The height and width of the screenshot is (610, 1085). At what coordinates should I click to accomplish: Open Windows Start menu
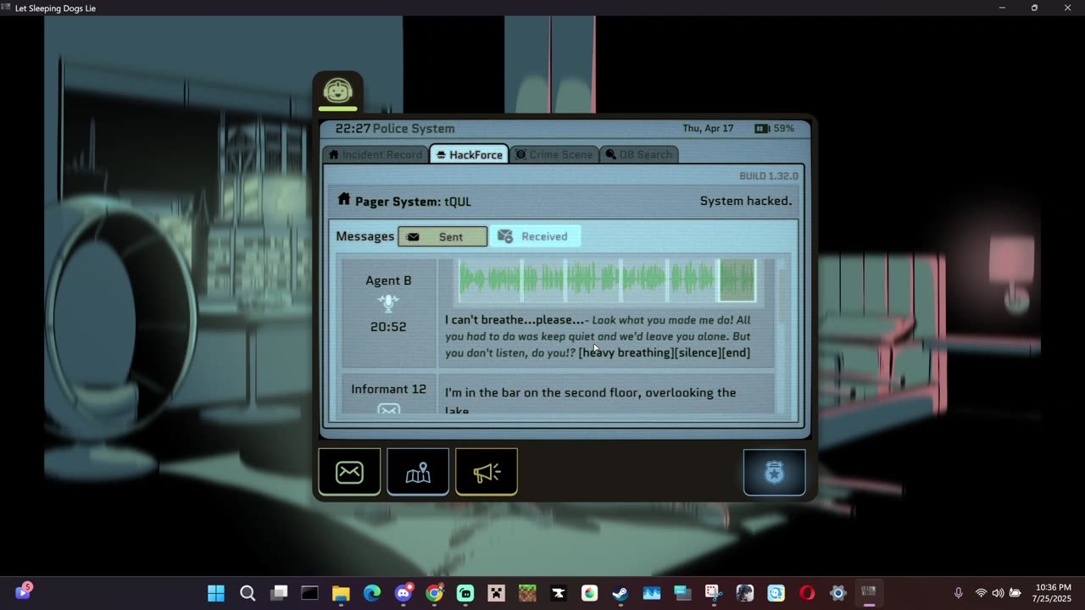(x=216, y=593)
